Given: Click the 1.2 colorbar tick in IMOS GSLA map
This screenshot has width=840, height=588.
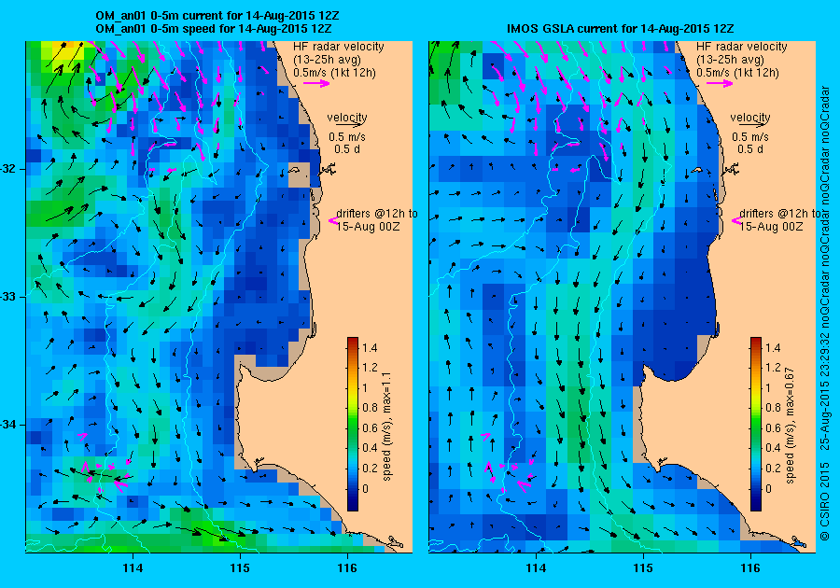Looking at the screenshot, I should click(x=773, y=368).
